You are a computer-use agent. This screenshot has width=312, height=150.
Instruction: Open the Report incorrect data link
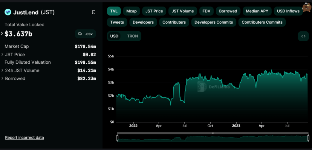(x=24, y=138)
